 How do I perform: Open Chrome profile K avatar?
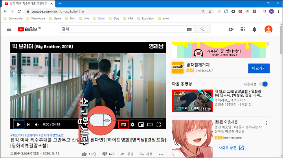coord(272,11)
